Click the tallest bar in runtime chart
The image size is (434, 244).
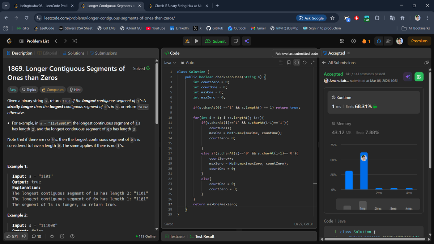click(x=364, y=171)
